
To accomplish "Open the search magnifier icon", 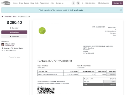I will [x=78, y=3].
